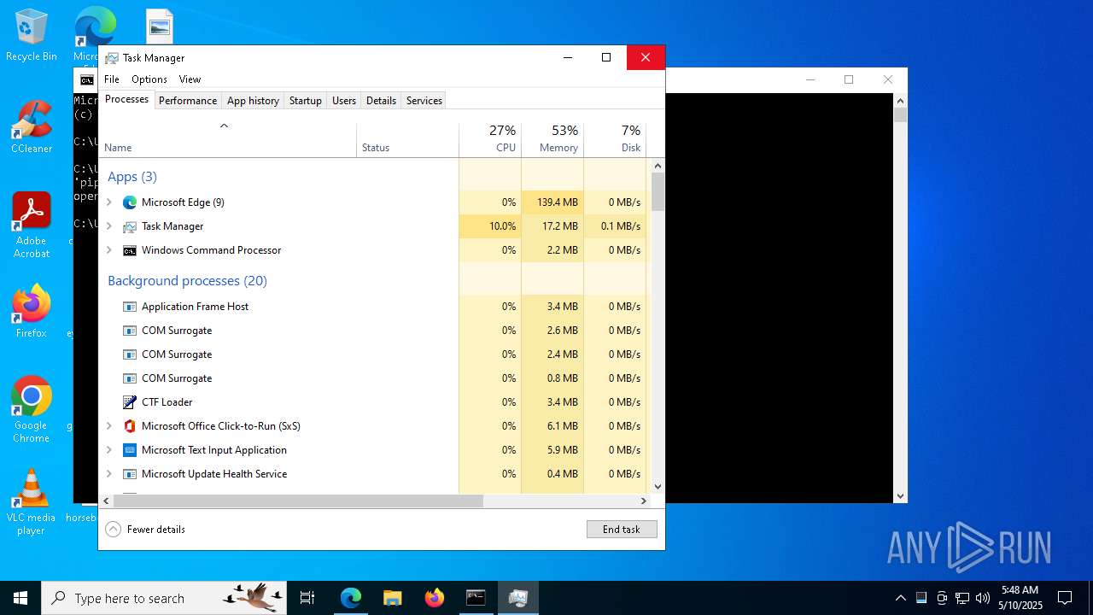Sort by the Status column header
This screenshot has width=1093, height=615.
click(x=407, y=140)
